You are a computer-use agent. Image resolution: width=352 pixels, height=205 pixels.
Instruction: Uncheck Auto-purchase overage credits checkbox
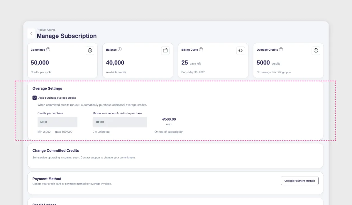pos(35,98)
